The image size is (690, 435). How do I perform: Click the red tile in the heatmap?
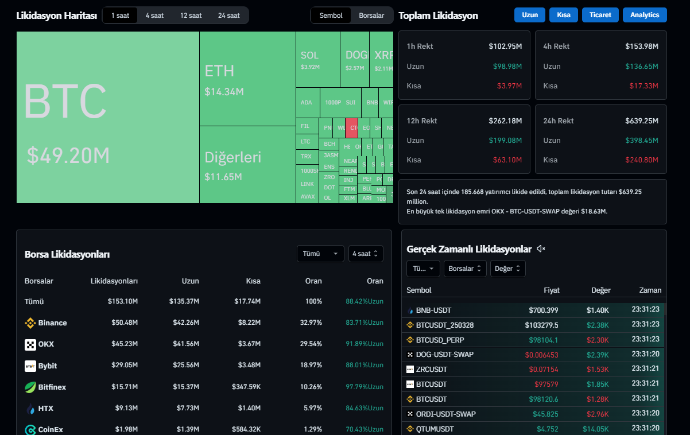pos(351,127)
